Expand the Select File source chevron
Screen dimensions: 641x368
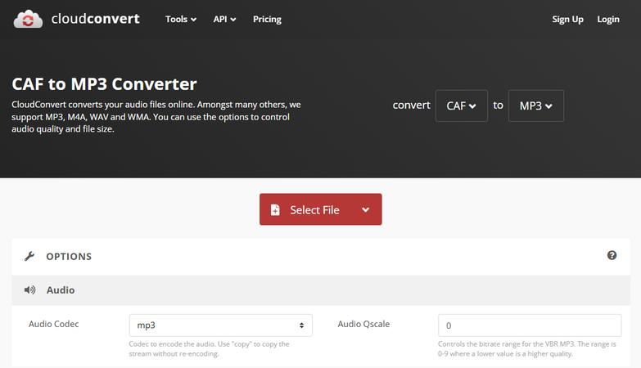(x=365, y=210)
